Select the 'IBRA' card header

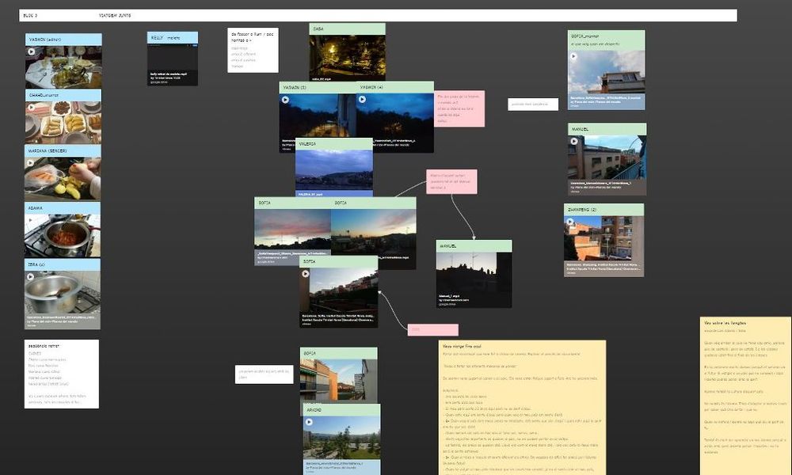coord(62,264)
